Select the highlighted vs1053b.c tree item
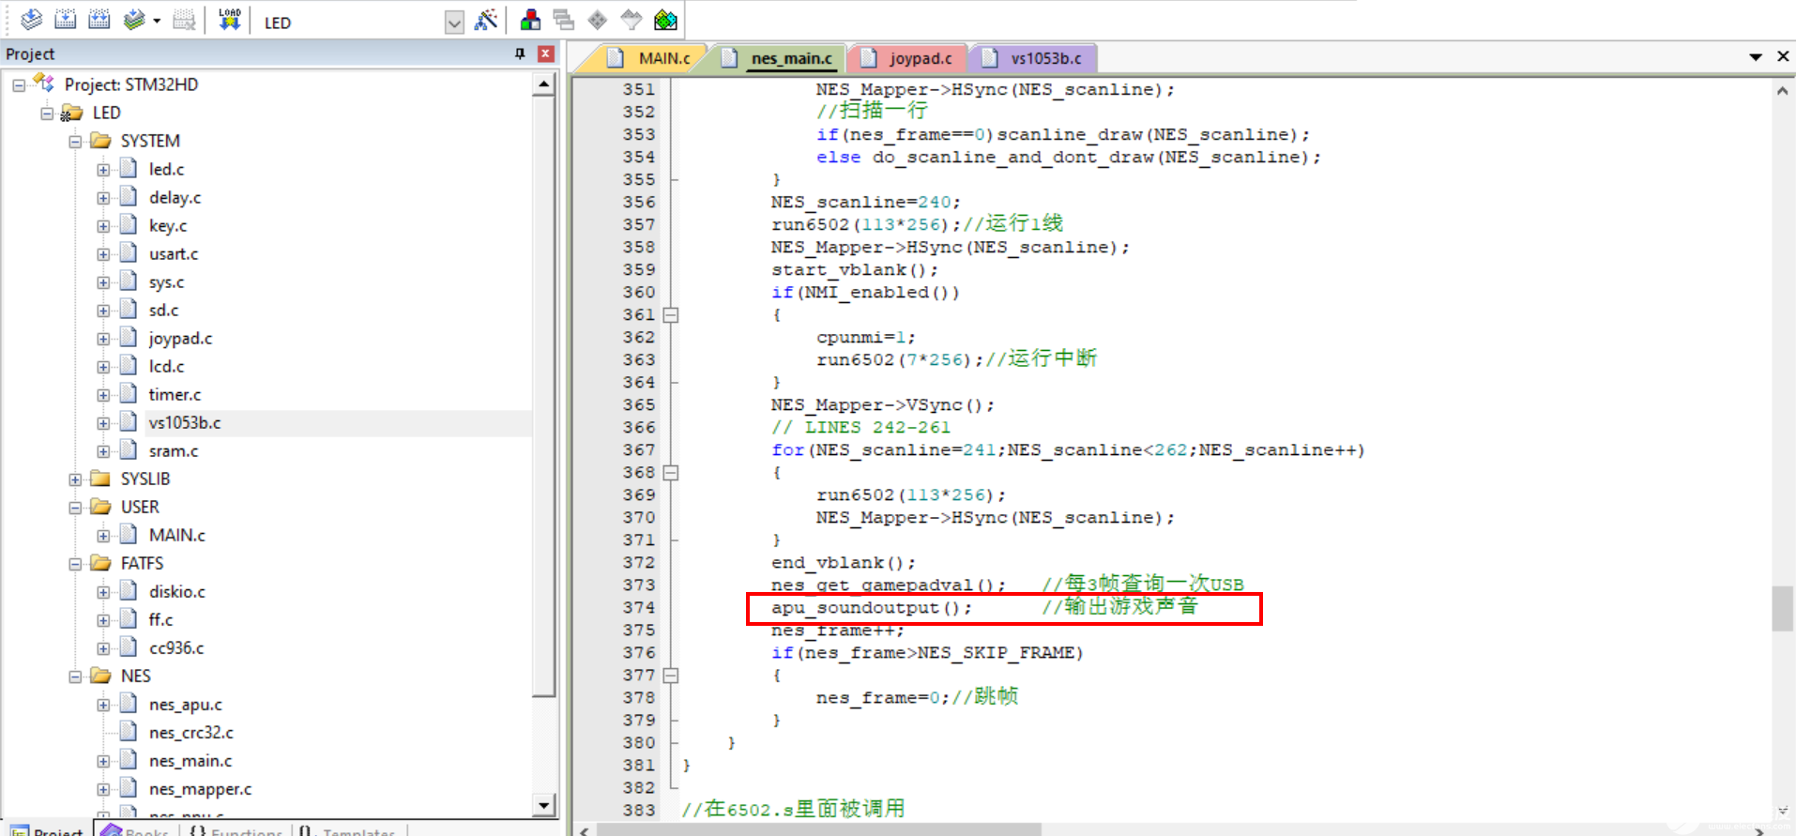 pyautogui.click(x=185, y=423)
